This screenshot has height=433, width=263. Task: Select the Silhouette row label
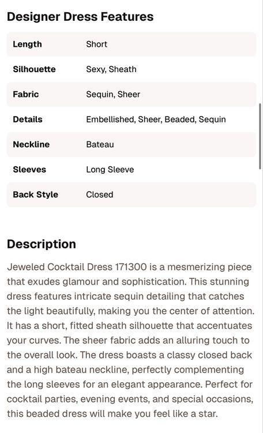pyautogui.click(x=34, y=69)
